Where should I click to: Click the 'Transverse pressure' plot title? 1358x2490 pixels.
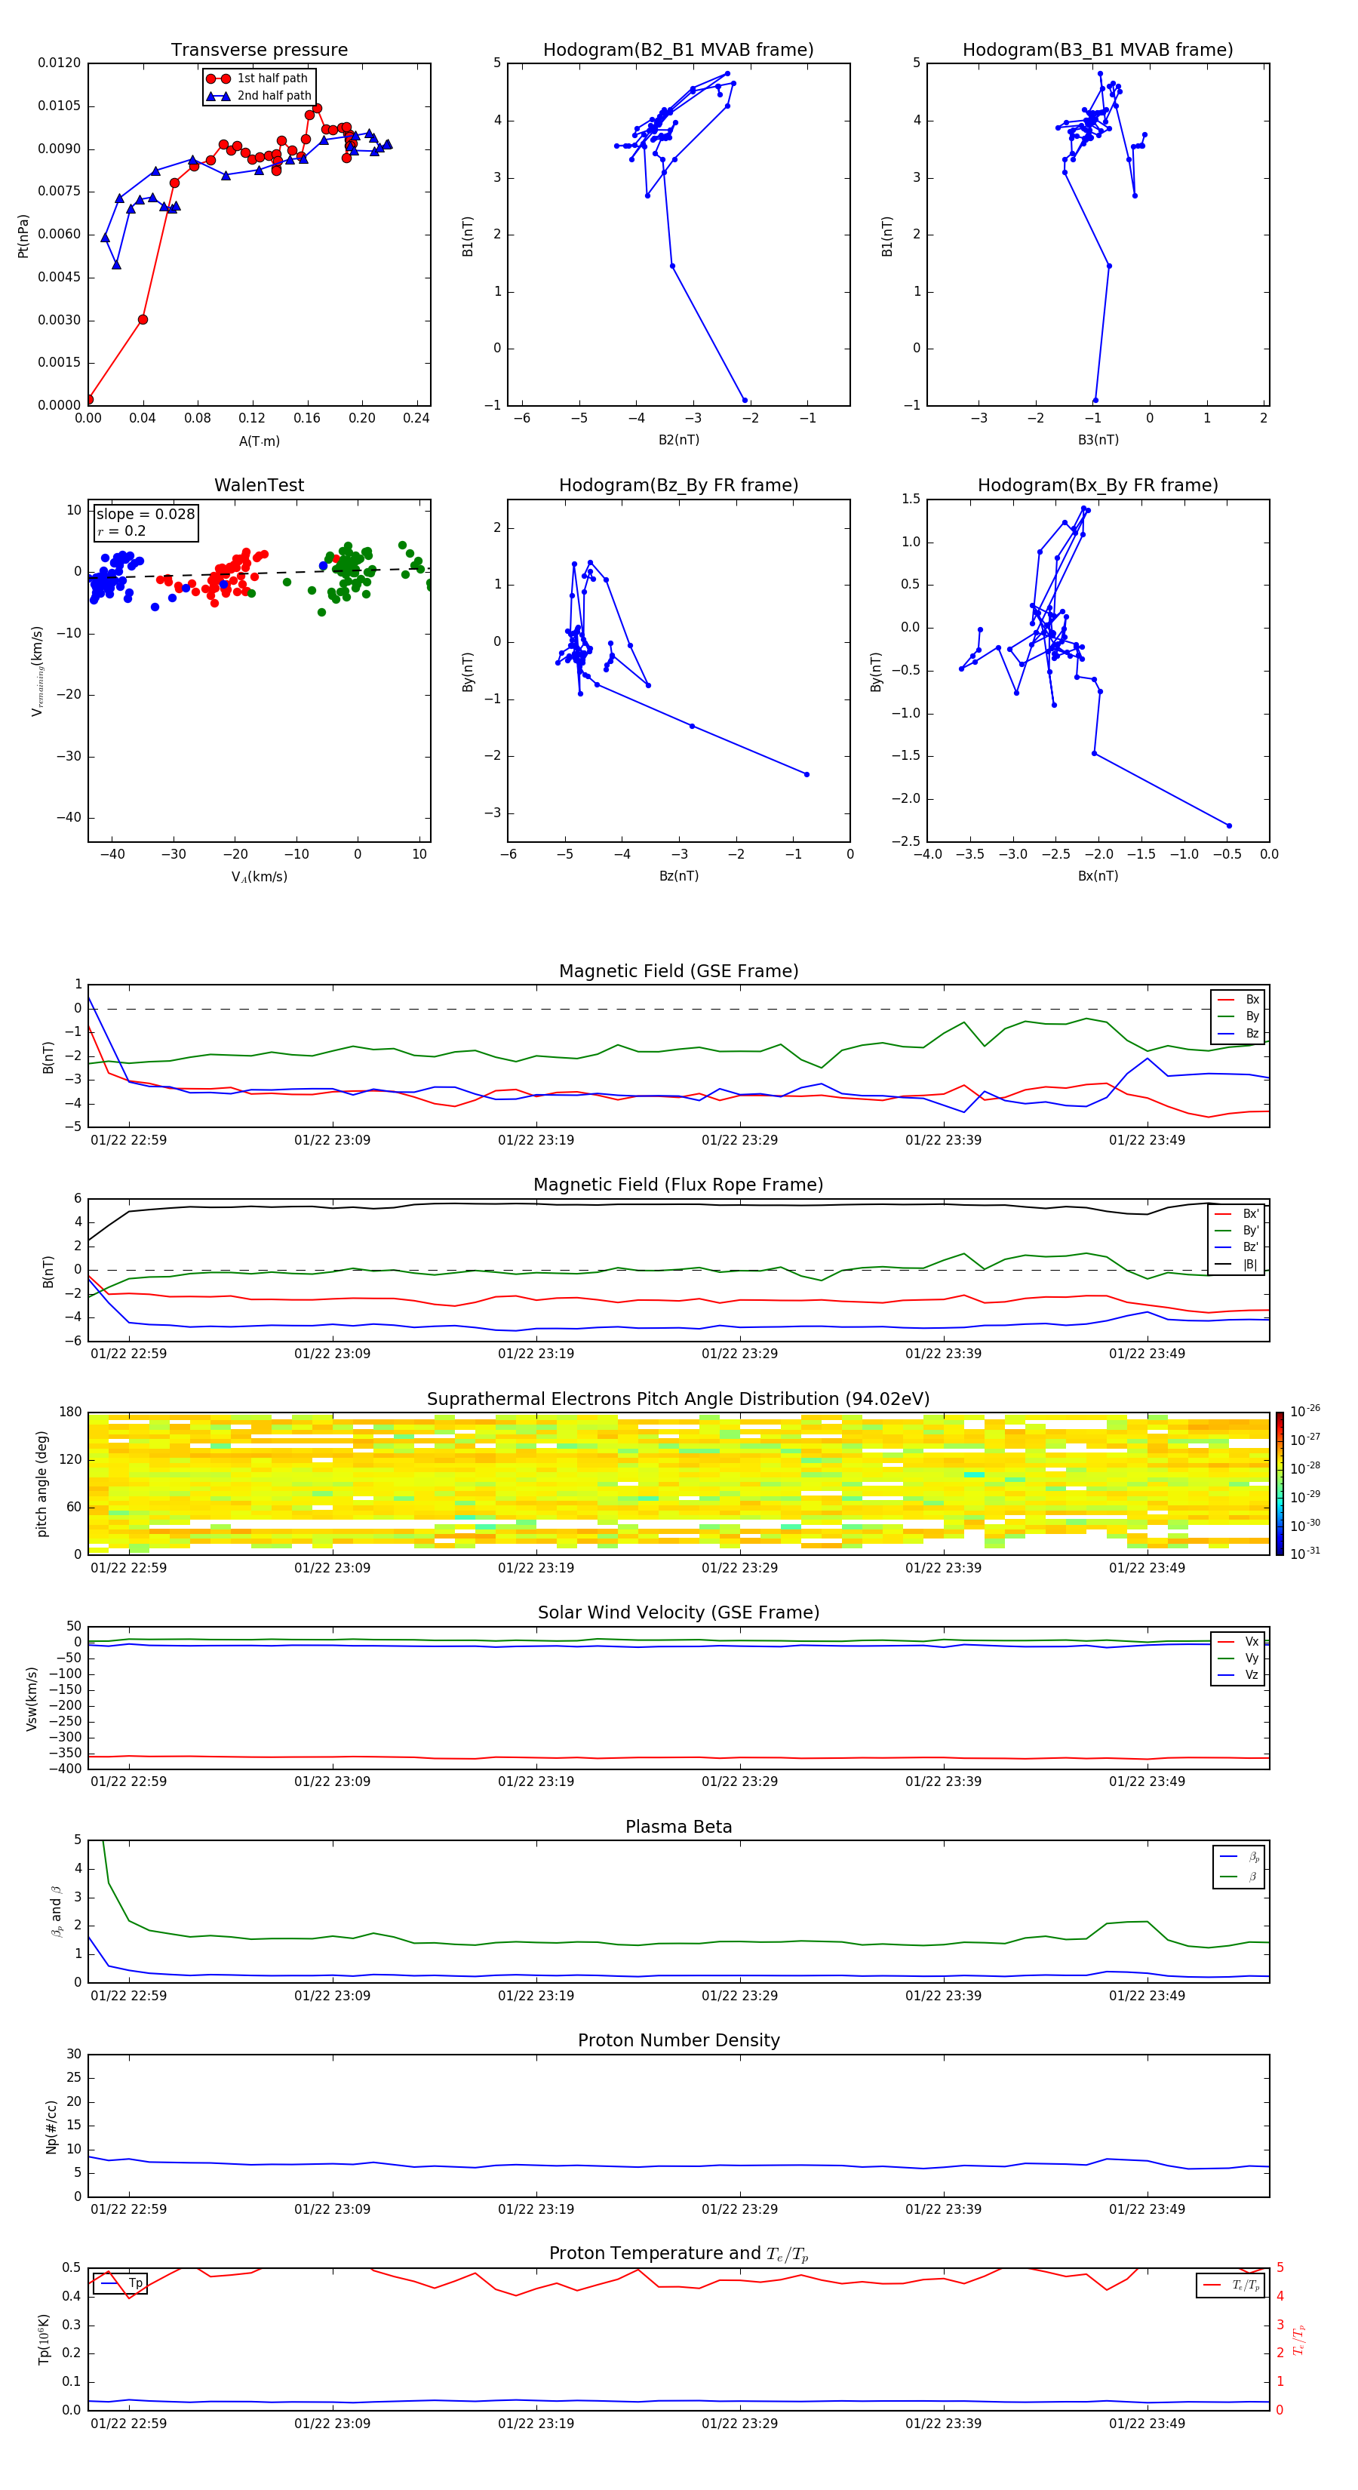259,49
